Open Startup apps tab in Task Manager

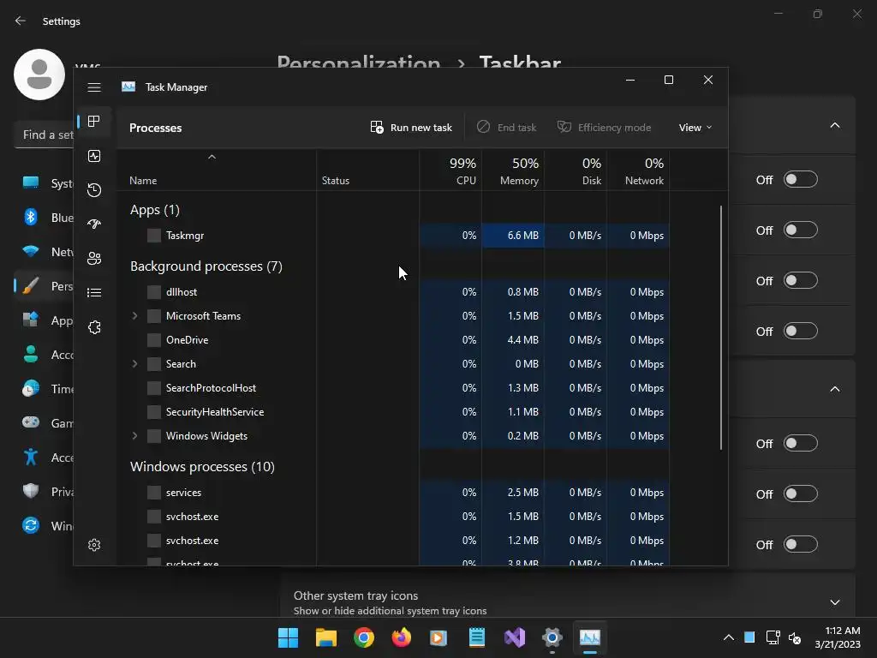[94, 224]
